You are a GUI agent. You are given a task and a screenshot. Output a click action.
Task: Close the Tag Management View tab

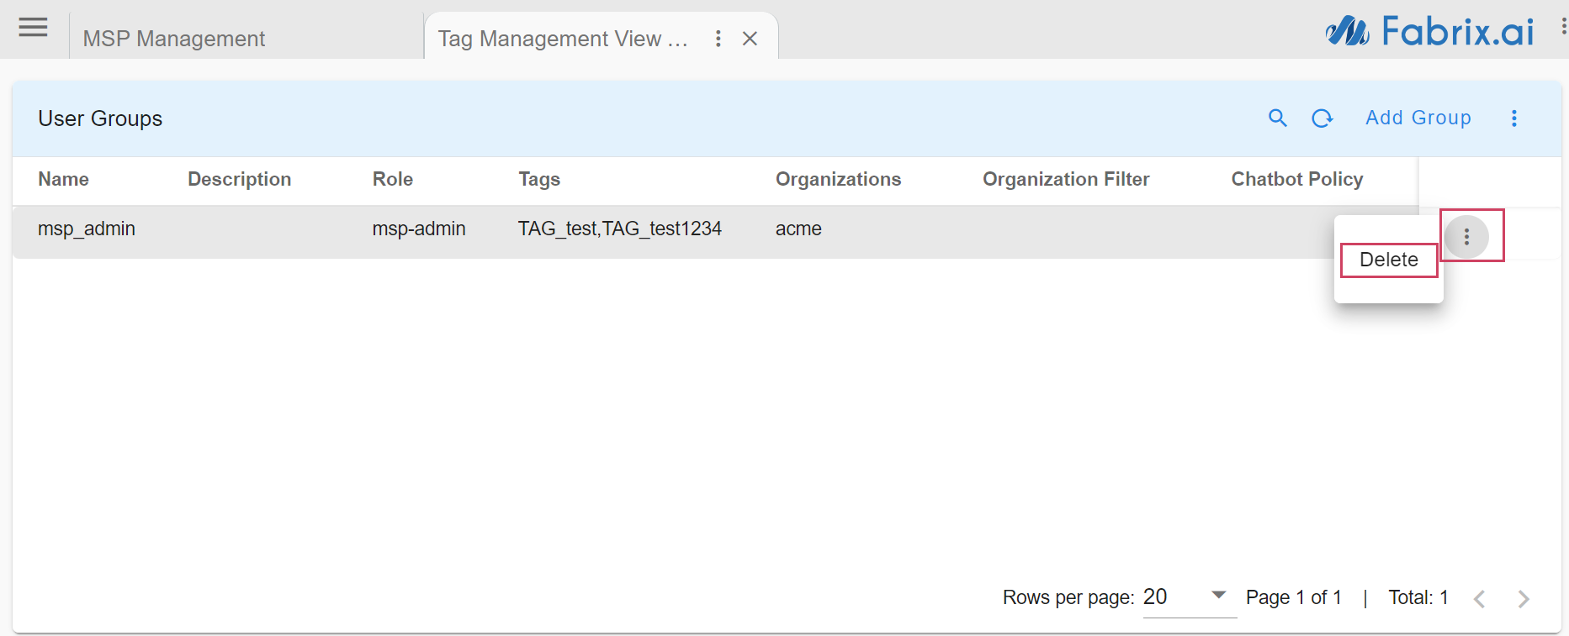pos(750,39)
